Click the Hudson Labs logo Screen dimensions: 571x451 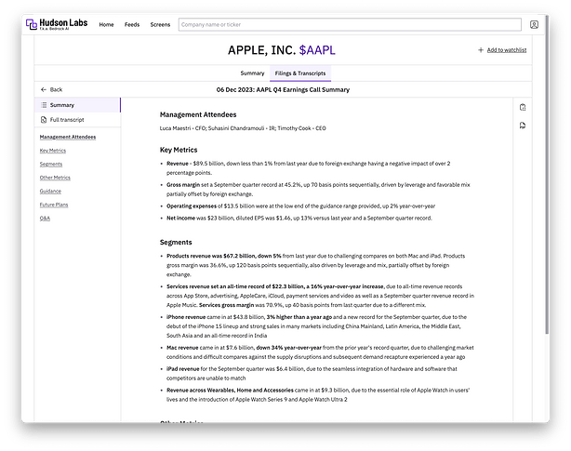pos(57,24)
